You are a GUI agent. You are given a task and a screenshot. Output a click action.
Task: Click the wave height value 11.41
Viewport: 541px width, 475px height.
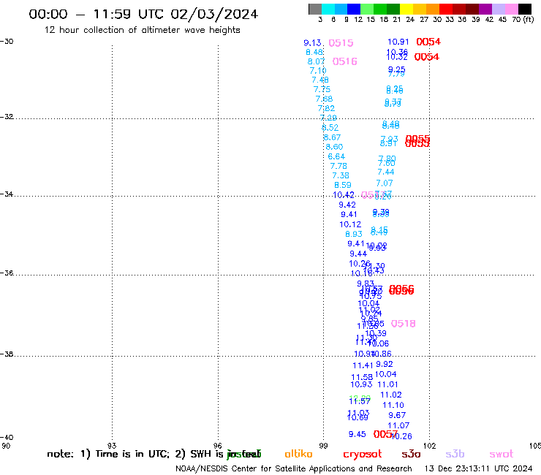pos(363,365)
